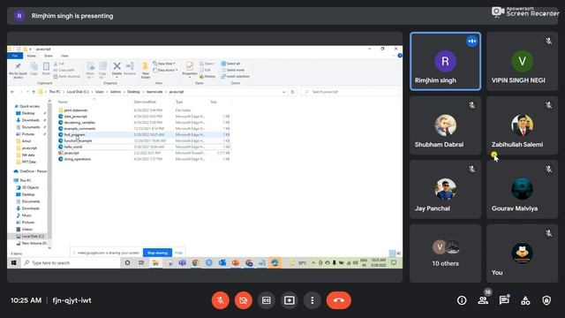Click Windows Start button in shared taskbar
Image resolution: width=565 pixels, height=318 pixels.
[14, 263]
